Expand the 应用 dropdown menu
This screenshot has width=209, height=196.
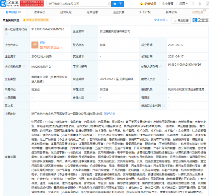pyautogui.click(x=182, y=4)
